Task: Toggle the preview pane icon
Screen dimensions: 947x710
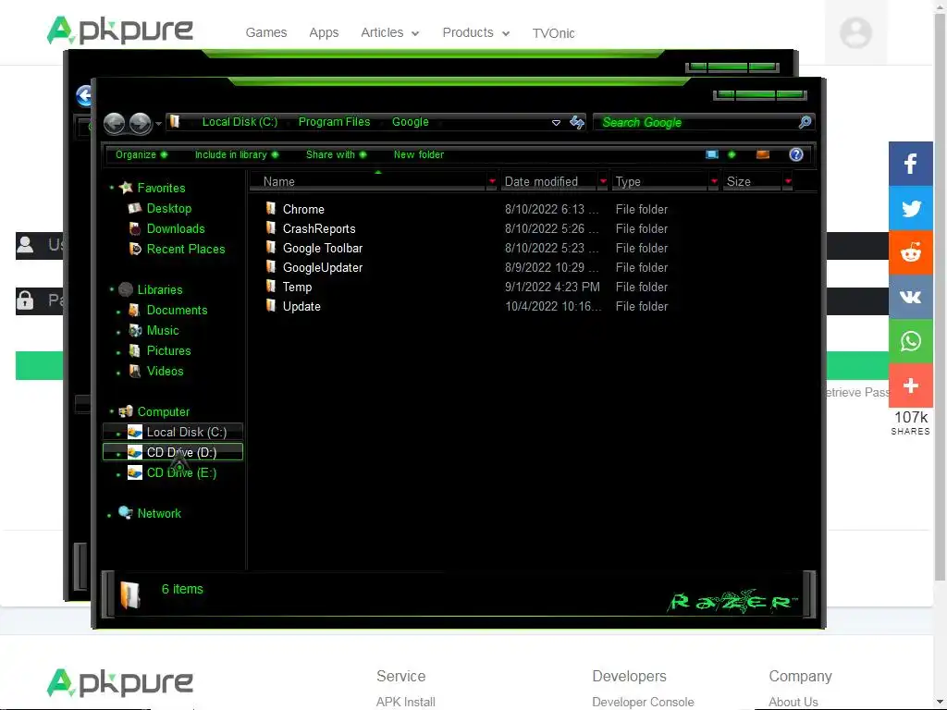Action: 763,154
